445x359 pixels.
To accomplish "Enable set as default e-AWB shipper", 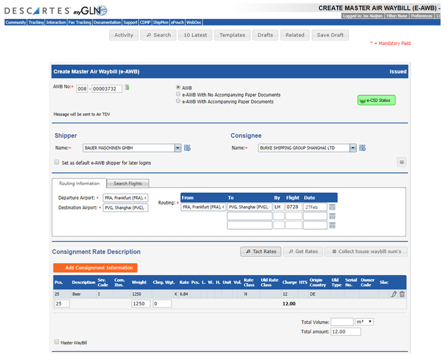I will pyautogui.click(x=57, y=163).
